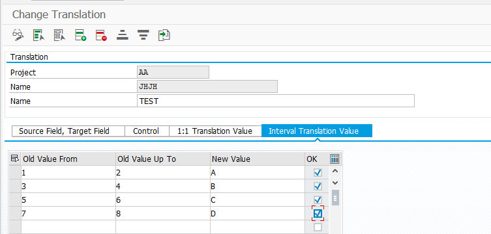Image resolution: width=491 pixels, height=234 pixels.
Task: Select the Interval Translation Value tab
Action: [x=317, y=131]
